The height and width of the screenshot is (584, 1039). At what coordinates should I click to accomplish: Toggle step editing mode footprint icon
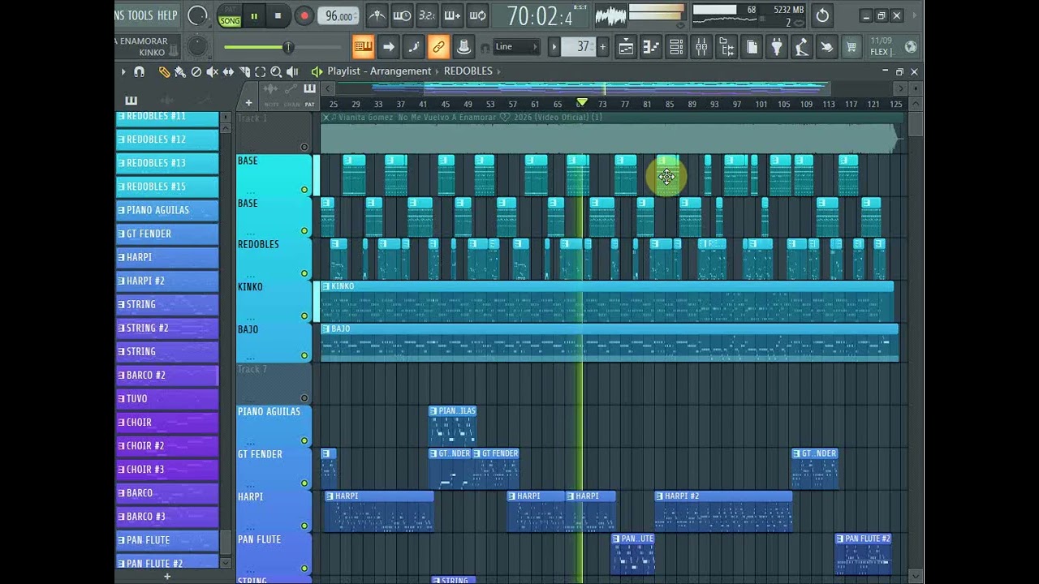[413, 47]
